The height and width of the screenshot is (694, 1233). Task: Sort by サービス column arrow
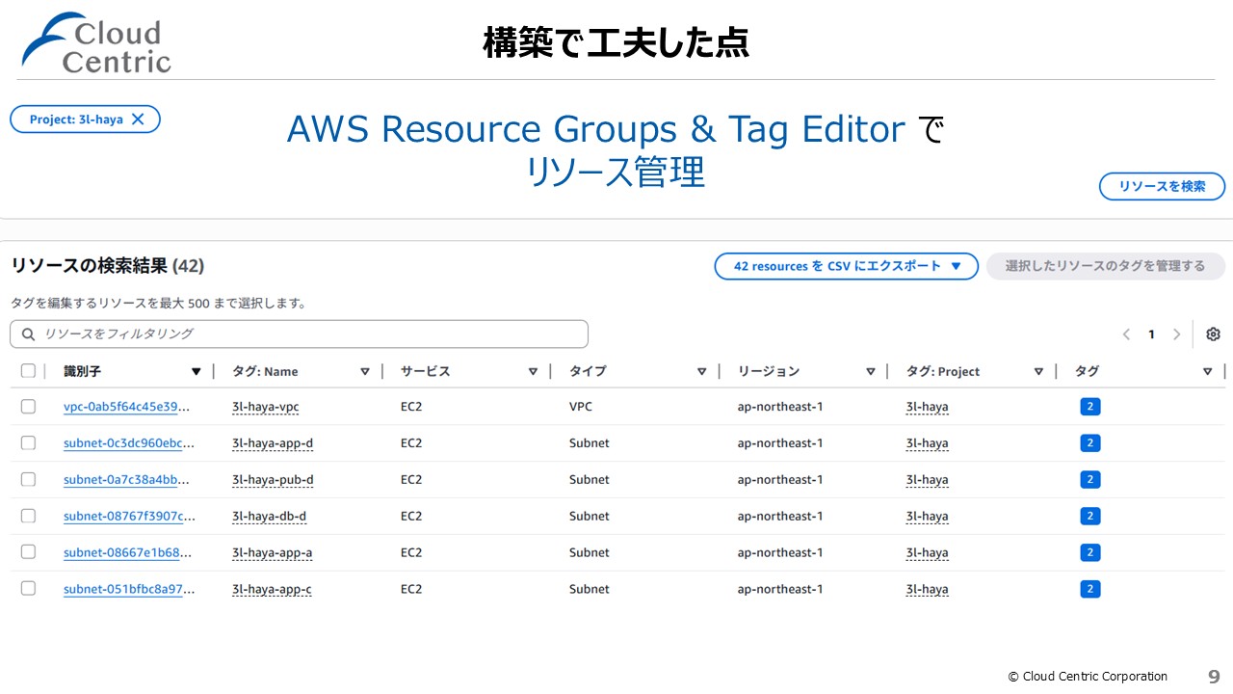point(533,371)
